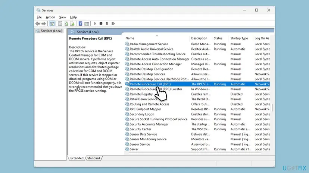The height and width of the screenshot is (173, 309).
Task: Open the Help menu
Action: (73, 17)
